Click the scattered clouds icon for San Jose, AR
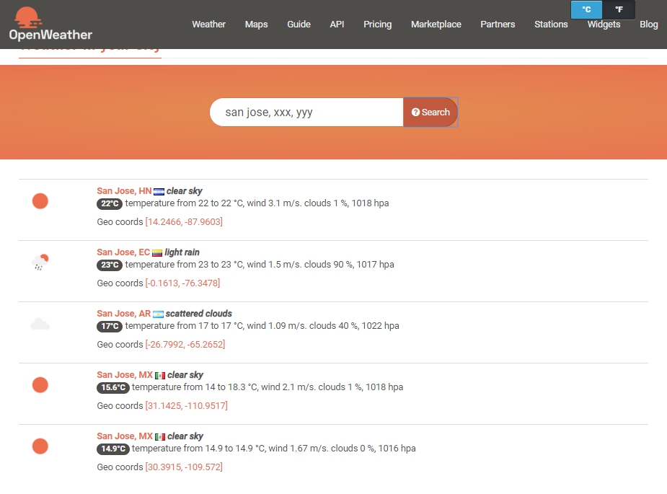Image resolution: width=667 pixels, height=494 pixels. (x=40, y=324)
